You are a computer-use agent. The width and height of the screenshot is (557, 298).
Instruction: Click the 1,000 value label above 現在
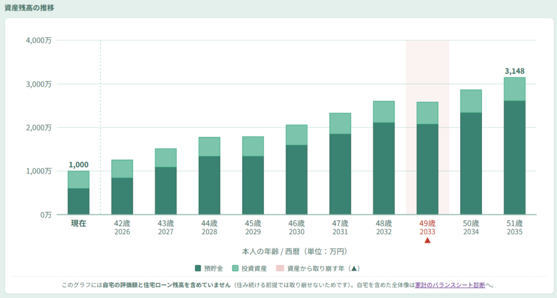(78, 165)
